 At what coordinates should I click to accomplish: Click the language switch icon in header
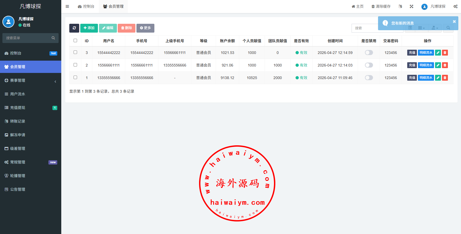[400, 6]
